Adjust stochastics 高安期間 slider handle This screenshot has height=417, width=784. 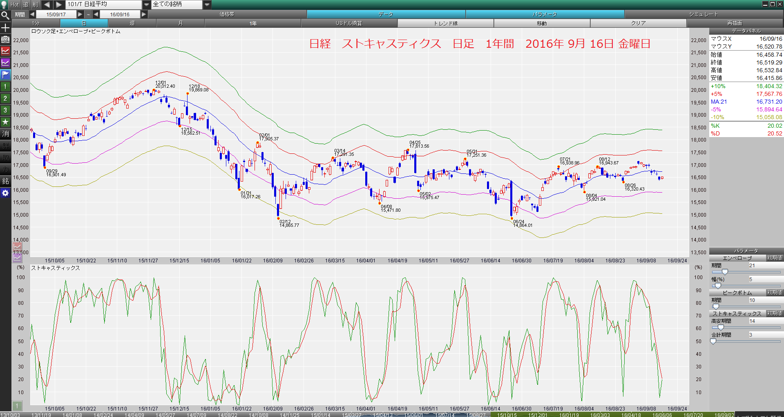point(721,327)
